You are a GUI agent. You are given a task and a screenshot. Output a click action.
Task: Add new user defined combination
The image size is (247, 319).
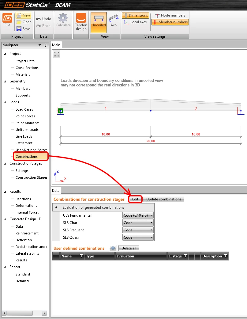[x=113, y=248]
